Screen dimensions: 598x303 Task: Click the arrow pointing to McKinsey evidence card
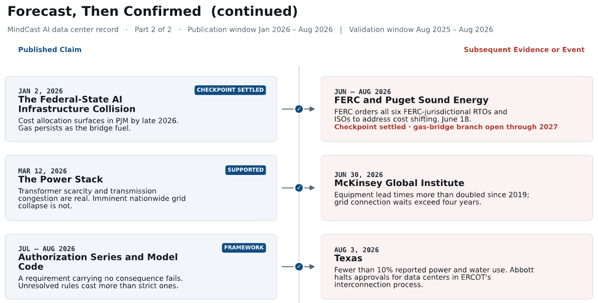pyautogui.click(x=310, y=188)
